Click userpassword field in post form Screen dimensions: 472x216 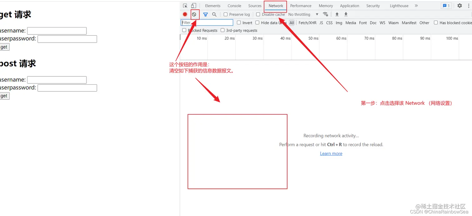tap(67, 88)
